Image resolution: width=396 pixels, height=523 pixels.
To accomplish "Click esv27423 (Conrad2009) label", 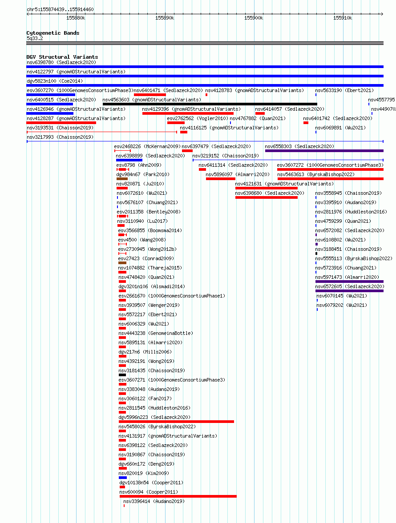I will (x=146, y=258).
